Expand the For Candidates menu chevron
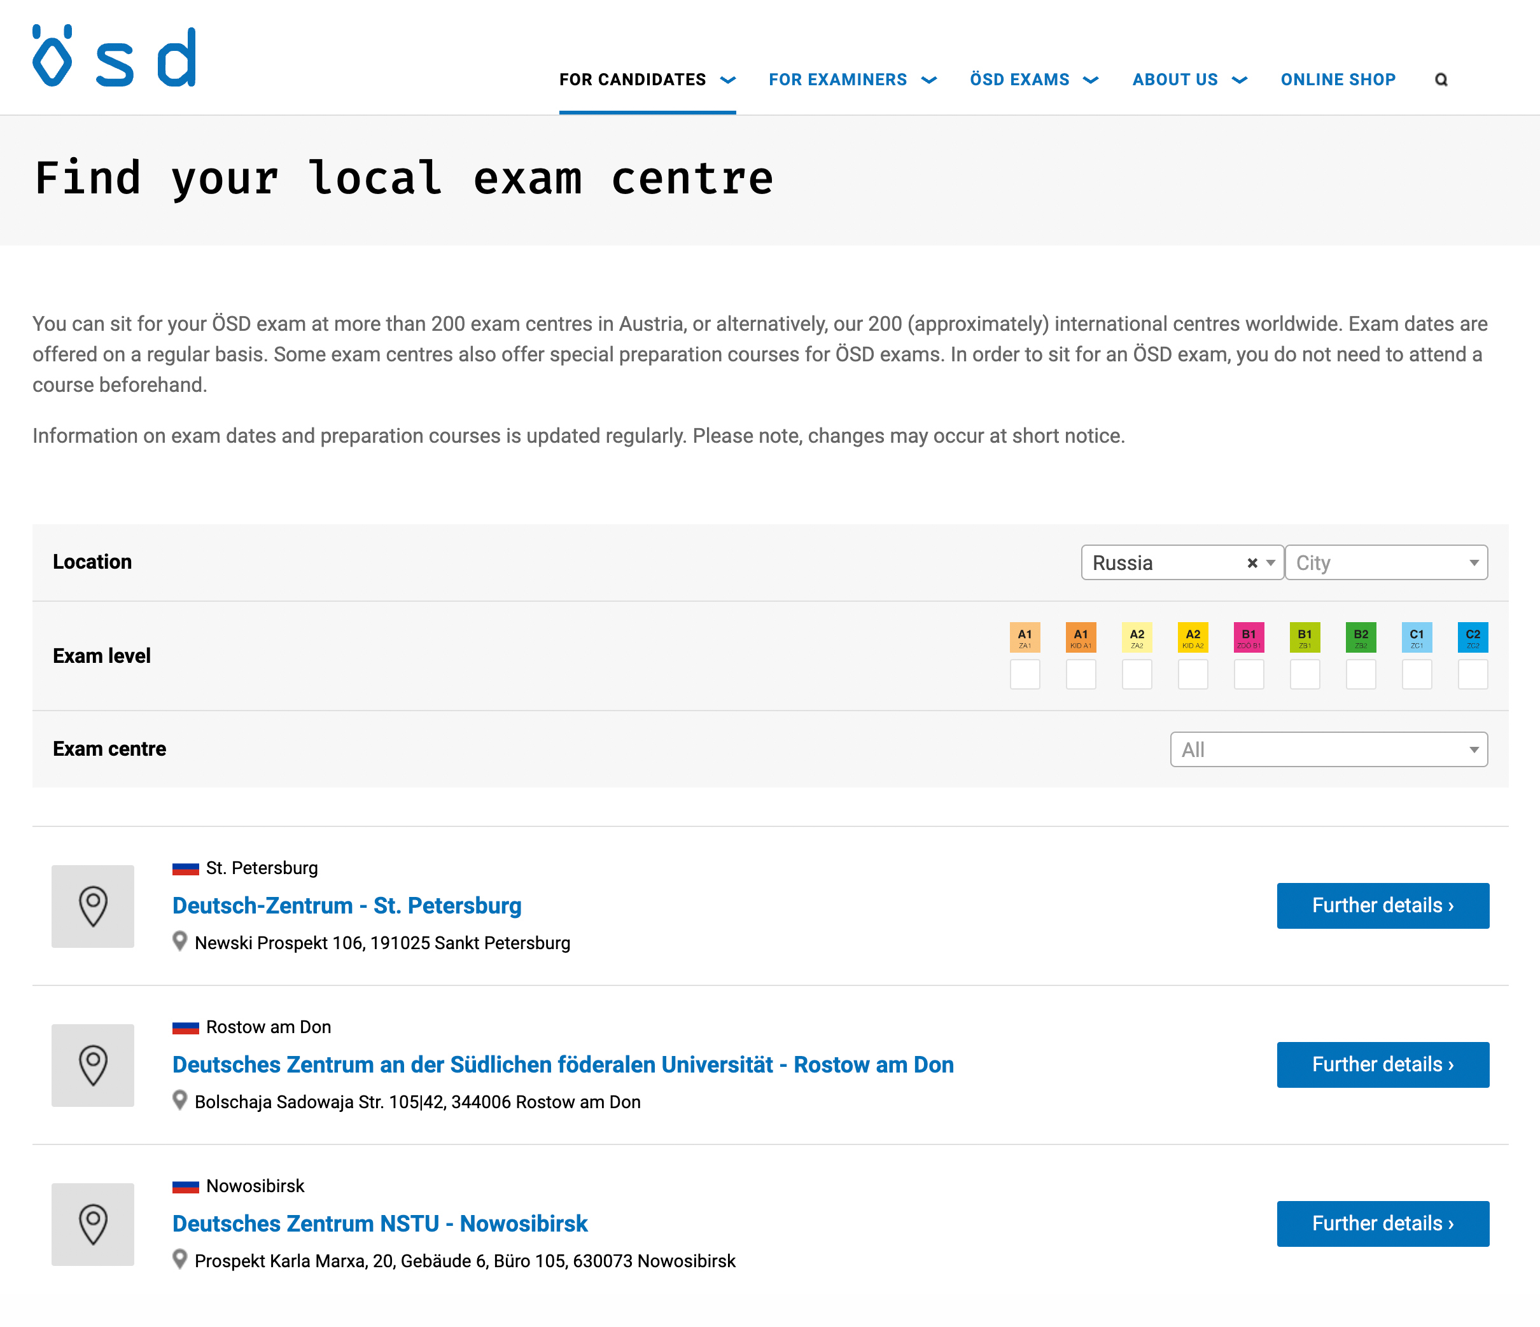The width and height of the screenshot is (1540, 1327). (729, 80)
